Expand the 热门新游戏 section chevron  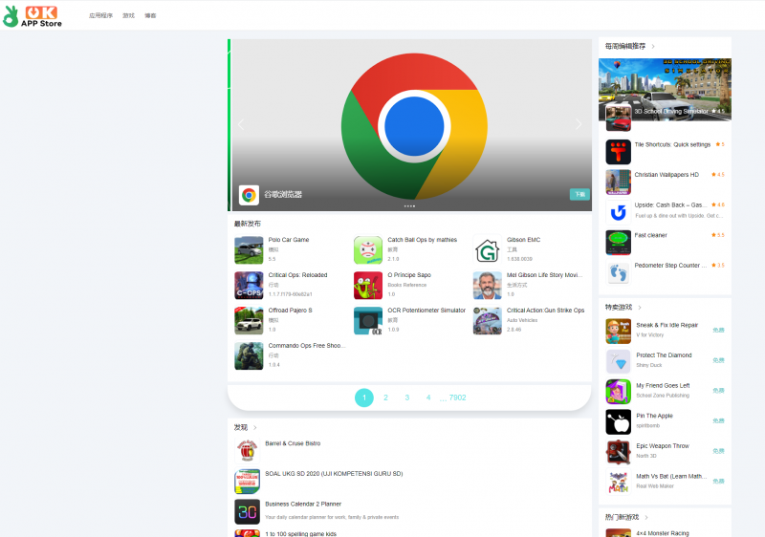click(x=646, y=518)
